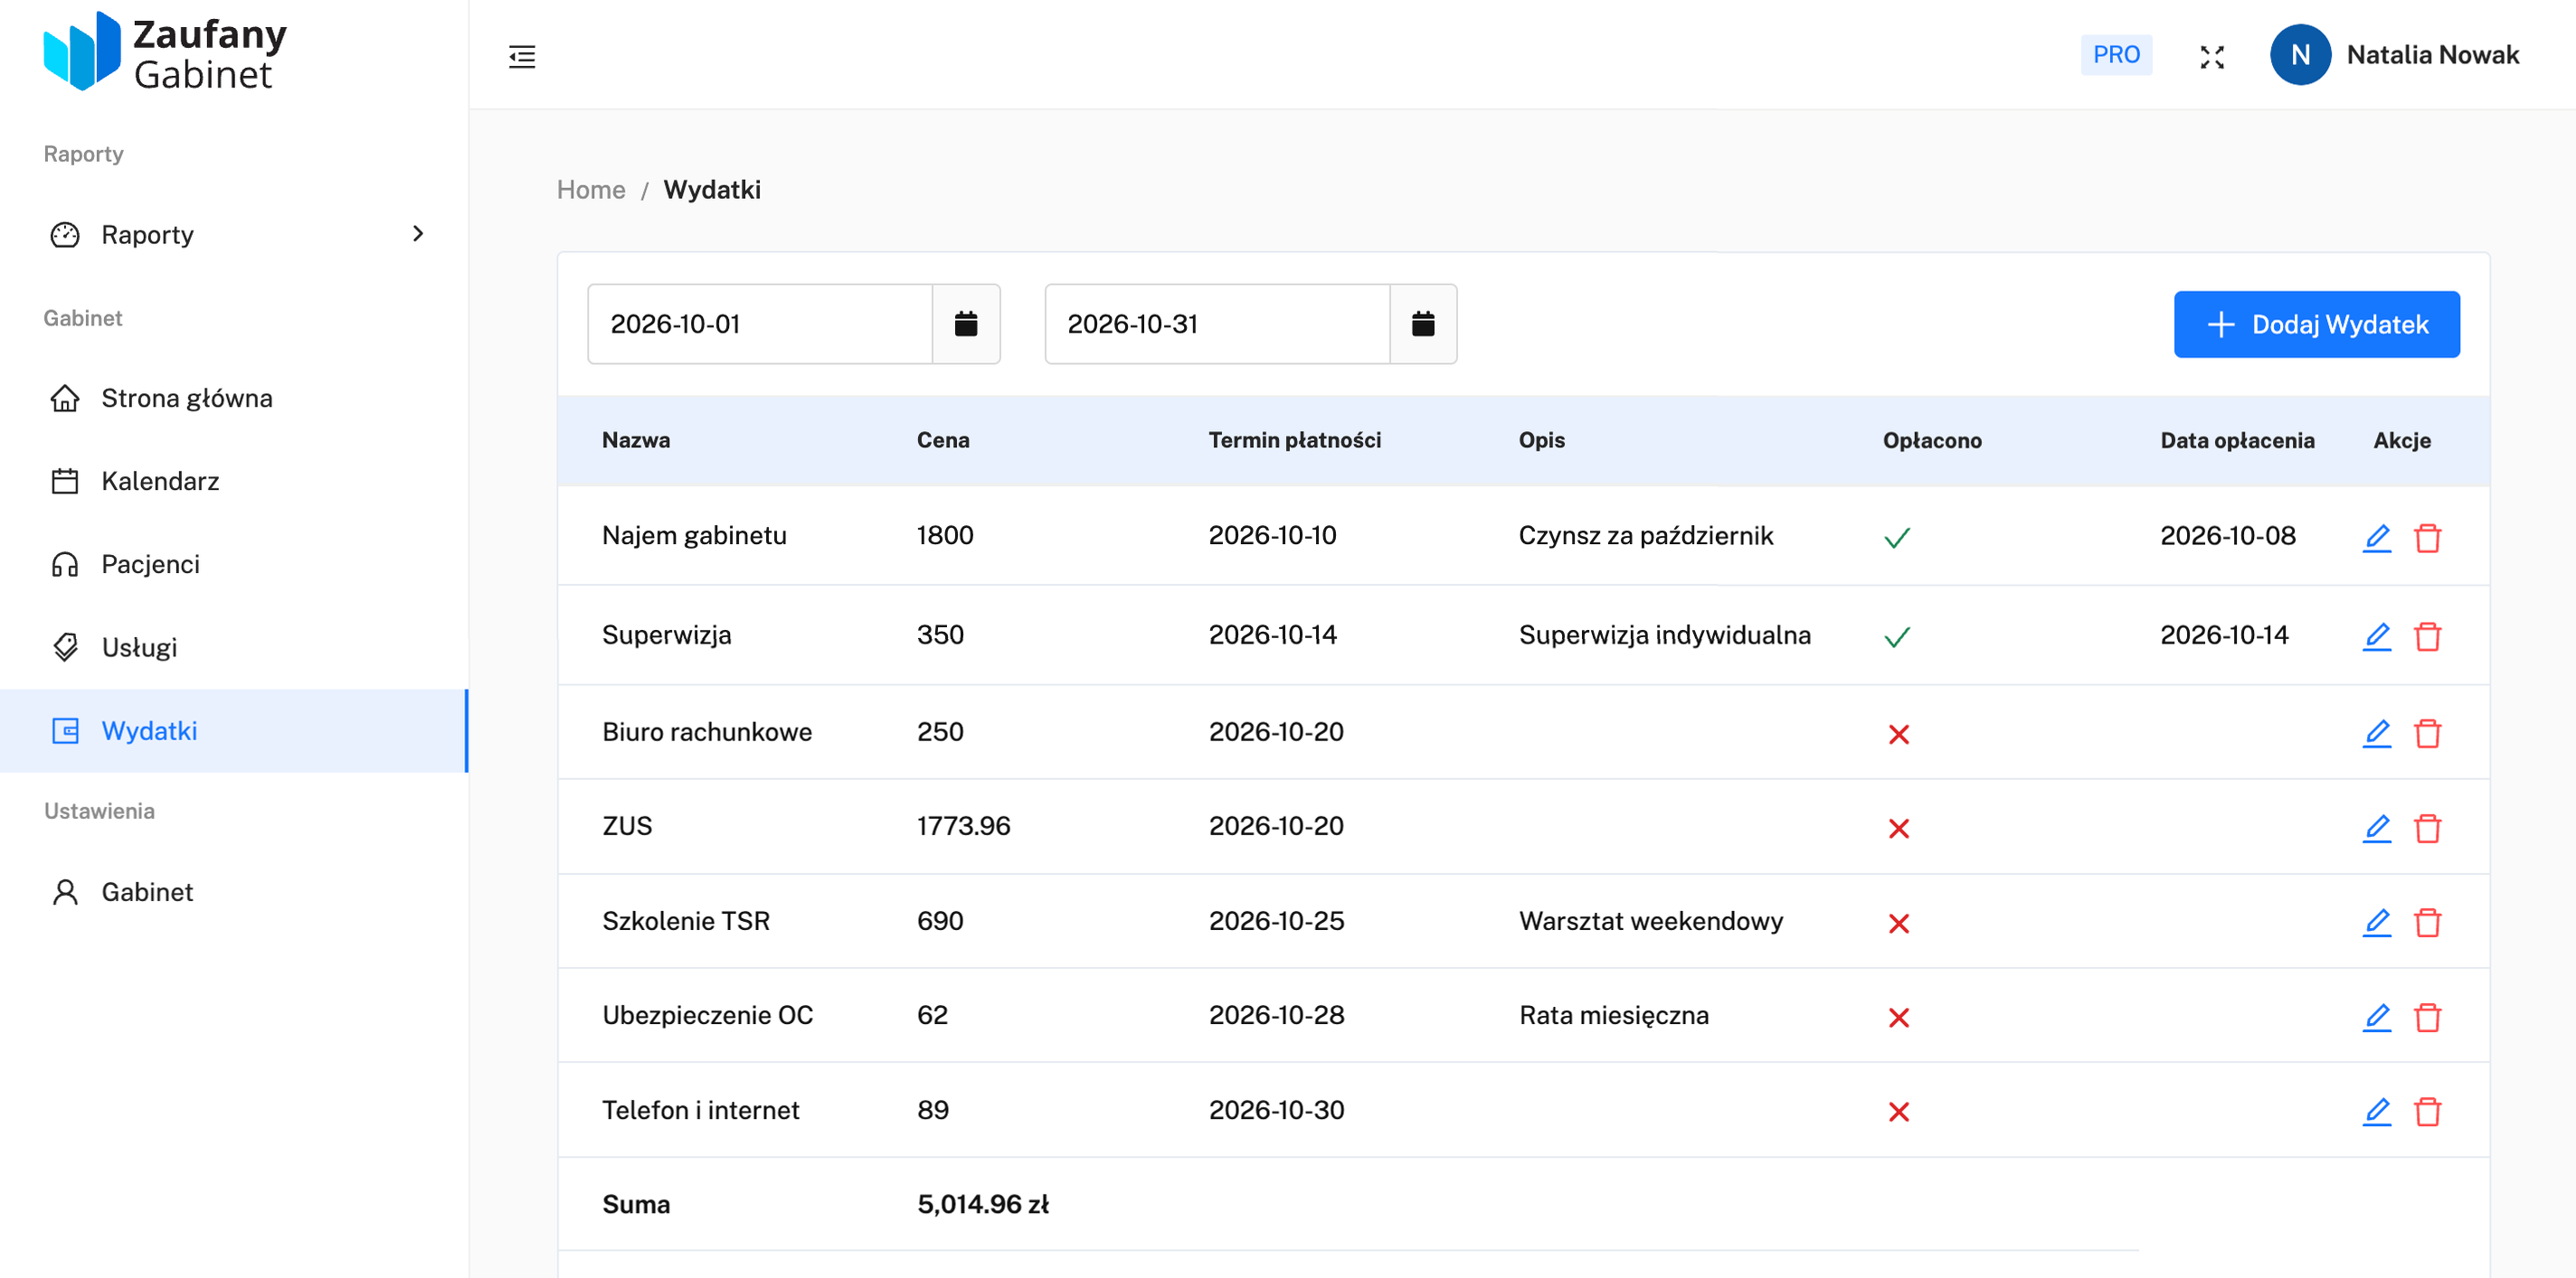
Task: Click the Dodaj Wydatek button
Action: tap(2316, 324)
